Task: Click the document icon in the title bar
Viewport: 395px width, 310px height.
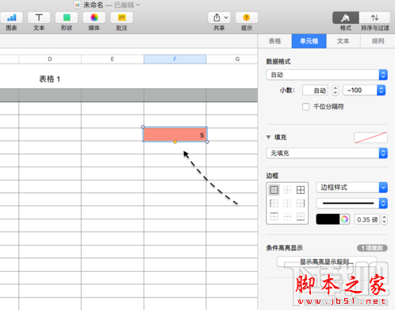Action: pos(77,5)
